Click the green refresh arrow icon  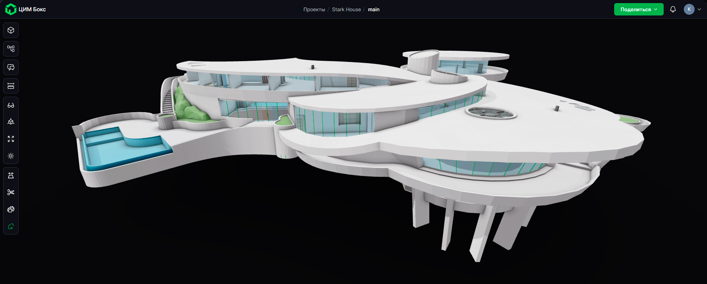pos(11,226)
